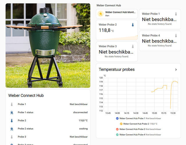The image size is (186, 145).
Task: Toggle Weber Connect Hub Probe 3 in chart legend
Action: click(x=139, y=129)
